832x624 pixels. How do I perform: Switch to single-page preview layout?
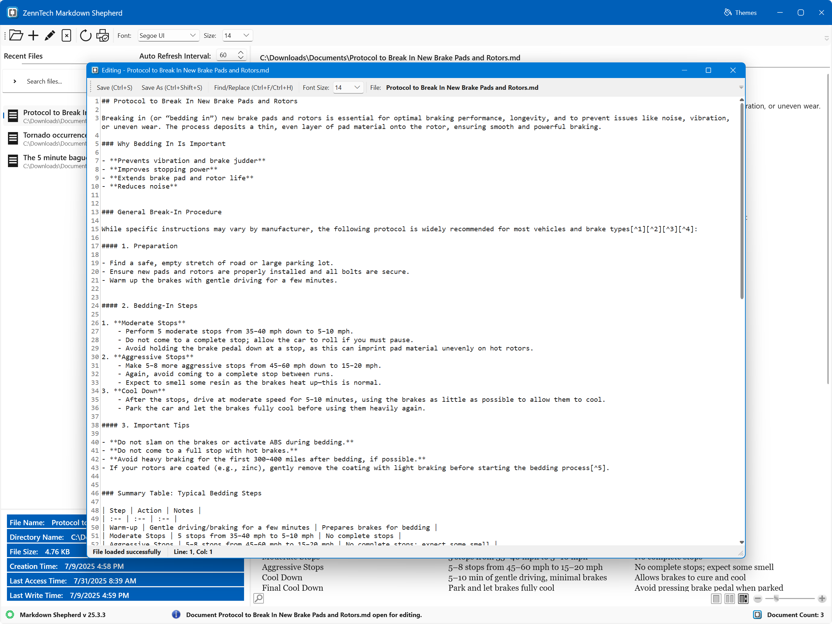[716, 599]
